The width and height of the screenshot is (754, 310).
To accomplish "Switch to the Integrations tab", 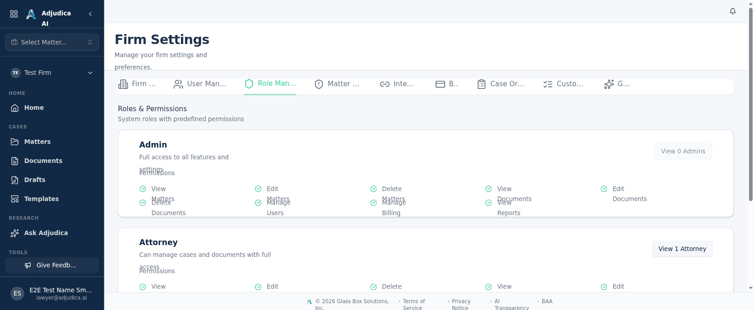I will tap(397, 84).
